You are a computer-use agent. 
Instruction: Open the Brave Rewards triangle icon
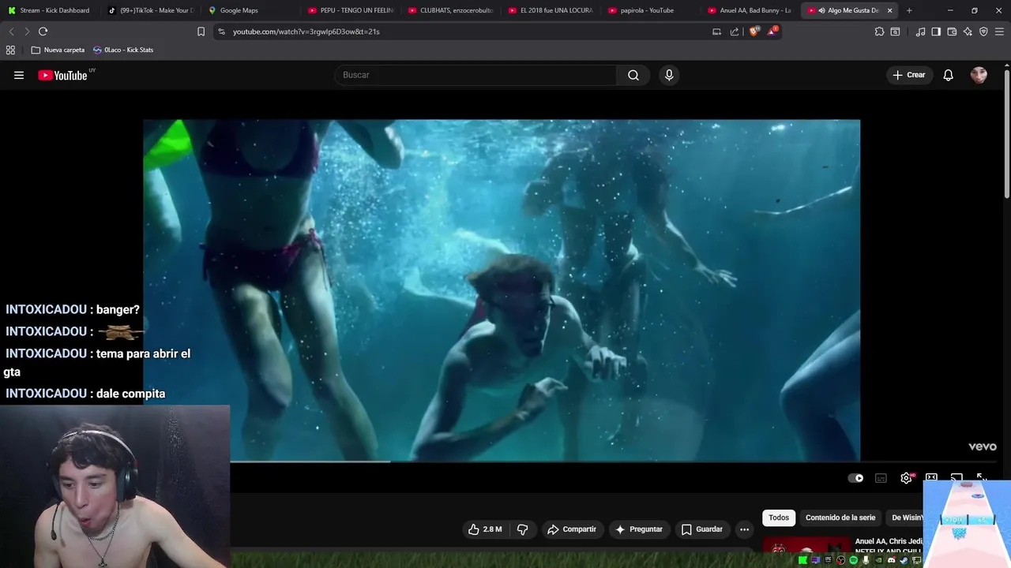772,32
